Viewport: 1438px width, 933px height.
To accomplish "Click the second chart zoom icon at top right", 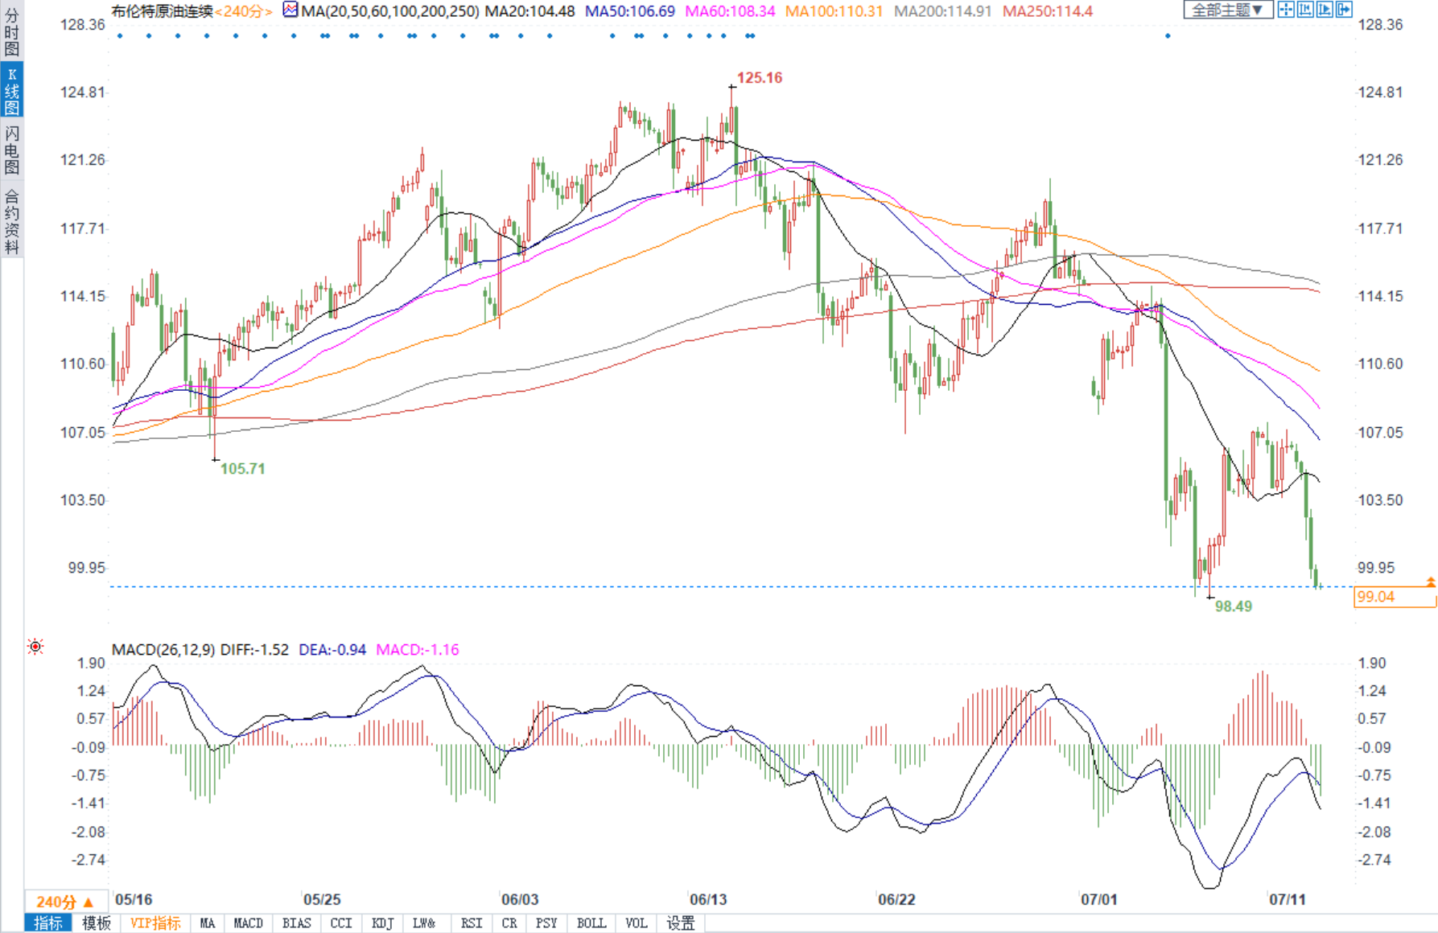I will coord(1305,10).
